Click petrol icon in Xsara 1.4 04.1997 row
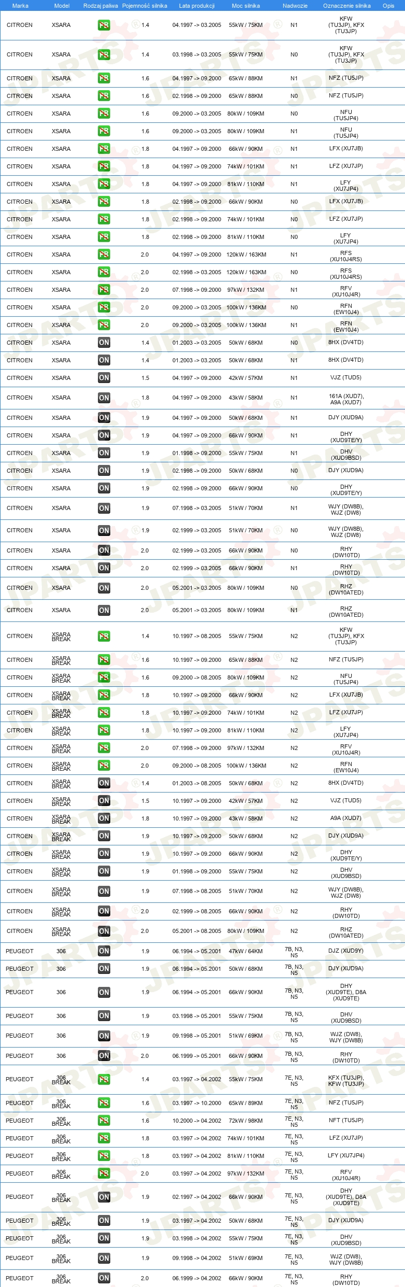 coord(104,25)
